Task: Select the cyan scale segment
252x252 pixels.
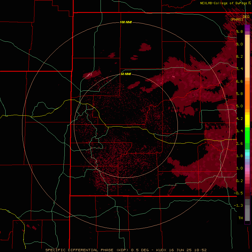Action: click(247, 154)
